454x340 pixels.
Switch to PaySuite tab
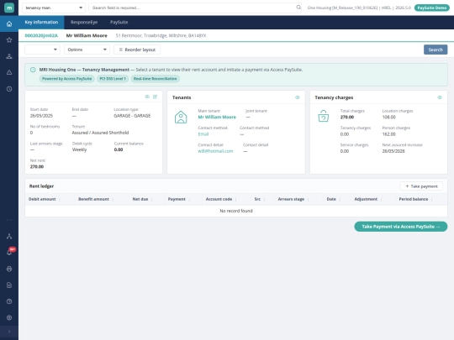[119, 23]
